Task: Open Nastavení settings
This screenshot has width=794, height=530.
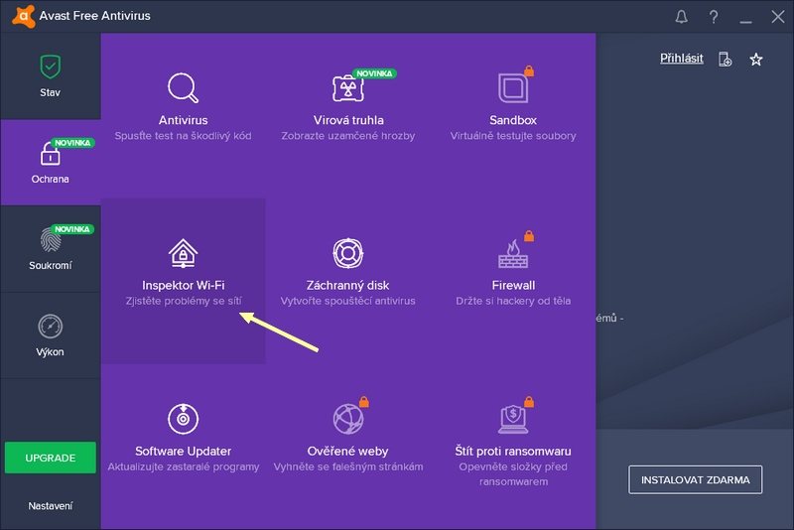Action: point(51,506)
